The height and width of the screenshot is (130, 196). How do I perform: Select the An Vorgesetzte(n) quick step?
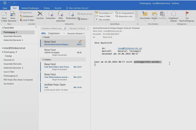(125, 13)
